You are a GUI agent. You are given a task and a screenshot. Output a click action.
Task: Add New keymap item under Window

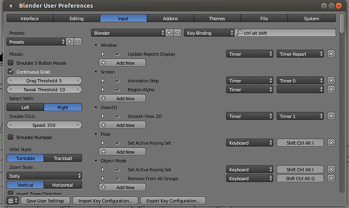point(122,63)
